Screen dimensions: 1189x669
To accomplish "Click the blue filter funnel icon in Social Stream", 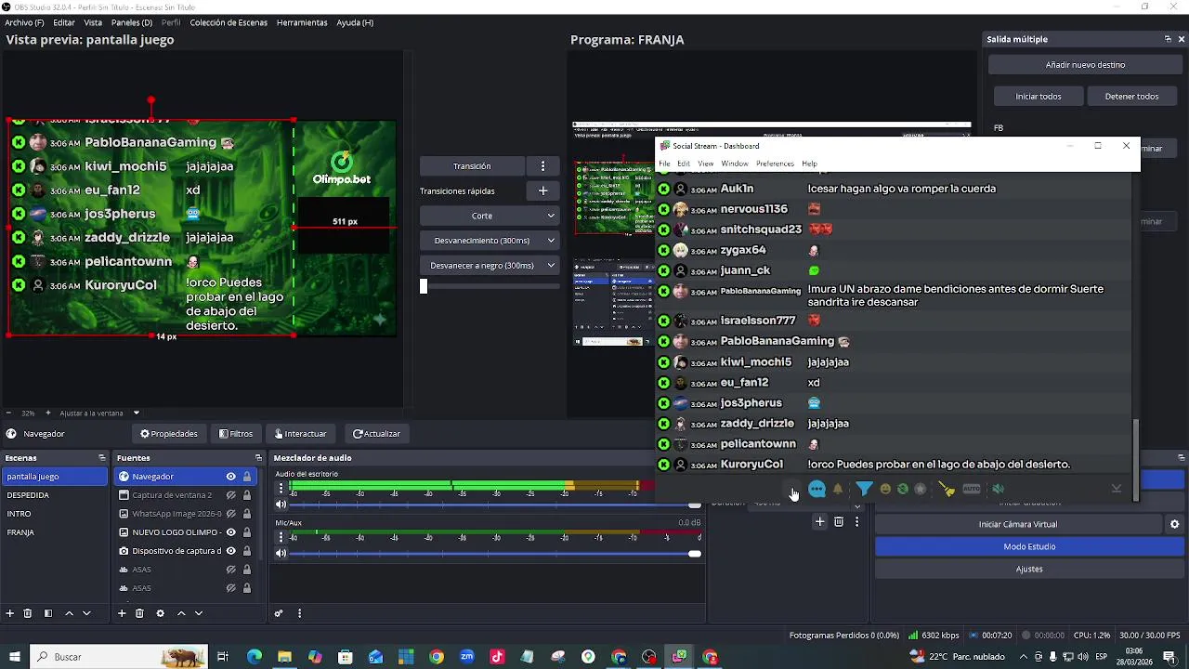I will [864, 489].
